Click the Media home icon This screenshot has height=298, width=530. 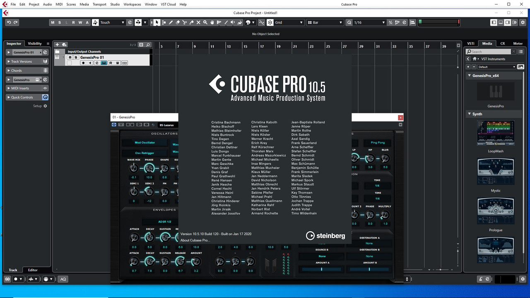click(x=475, y=59)
